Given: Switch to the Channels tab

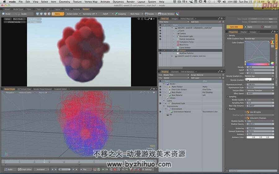Looking at the screenshot, I should point(175,72).
